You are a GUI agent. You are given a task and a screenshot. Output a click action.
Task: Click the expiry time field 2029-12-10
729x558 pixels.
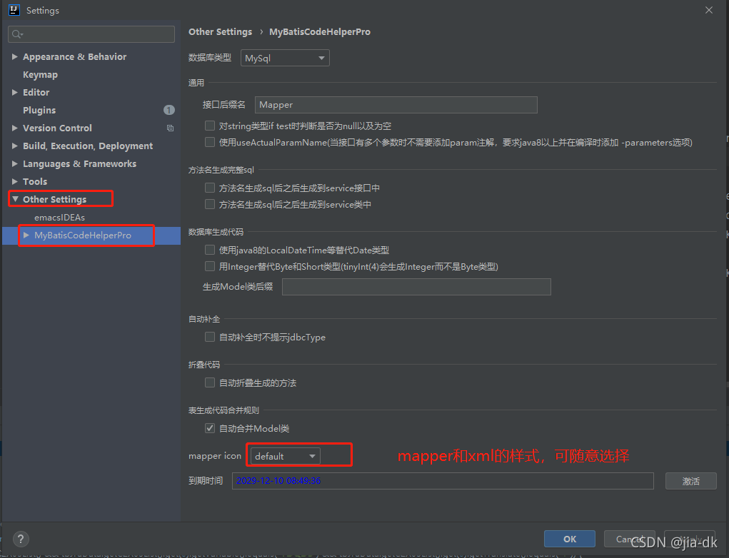pyautogui.click(x=443, y=481)
